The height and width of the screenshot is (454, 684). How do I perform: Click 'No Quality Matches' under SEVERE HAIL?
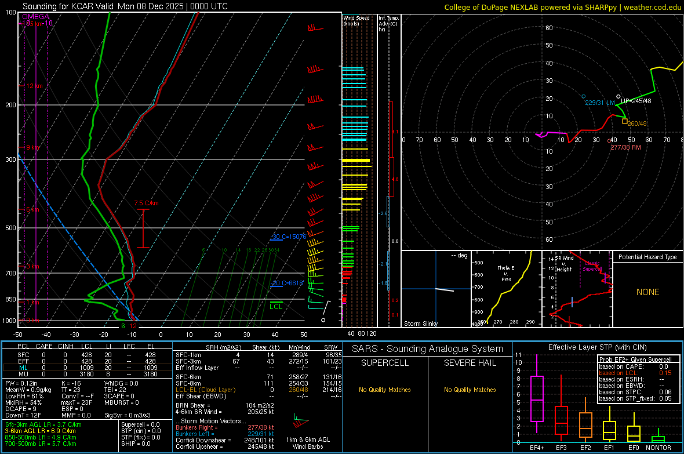point(470,390)
